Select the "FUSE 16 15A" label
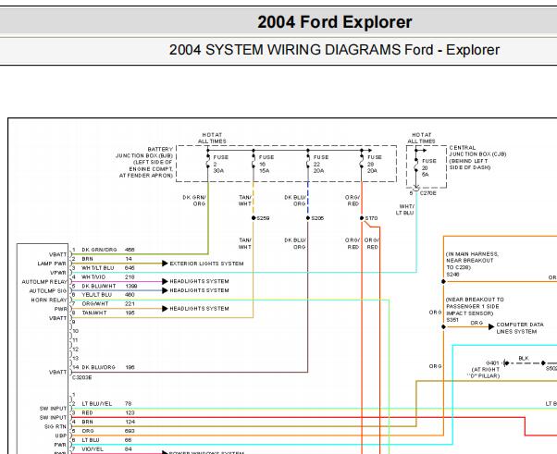Screen dimensions: 557x454 tap(266, 164)
